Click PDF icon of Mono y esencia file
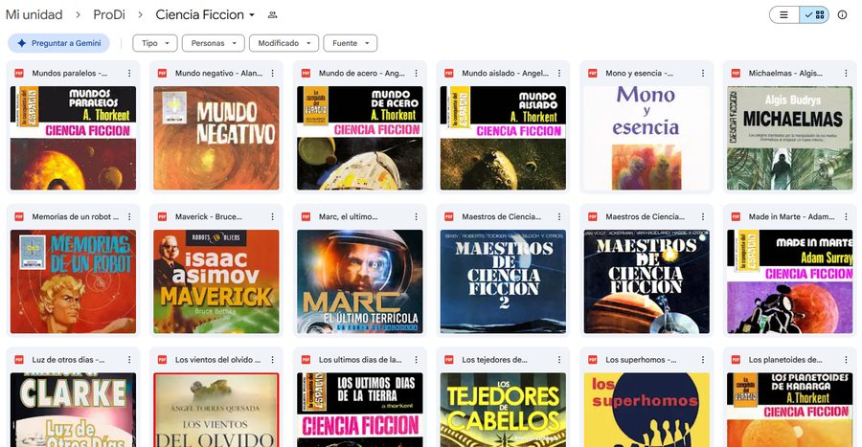 point(593,73)
